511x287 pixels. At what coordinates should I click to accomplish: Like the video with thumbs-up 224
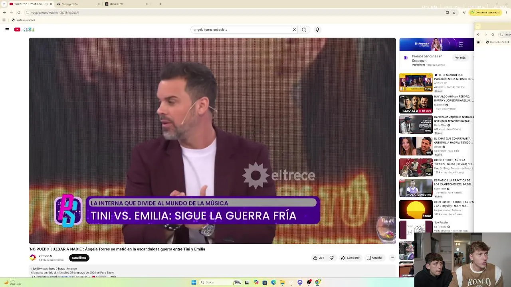coord(318,258)
